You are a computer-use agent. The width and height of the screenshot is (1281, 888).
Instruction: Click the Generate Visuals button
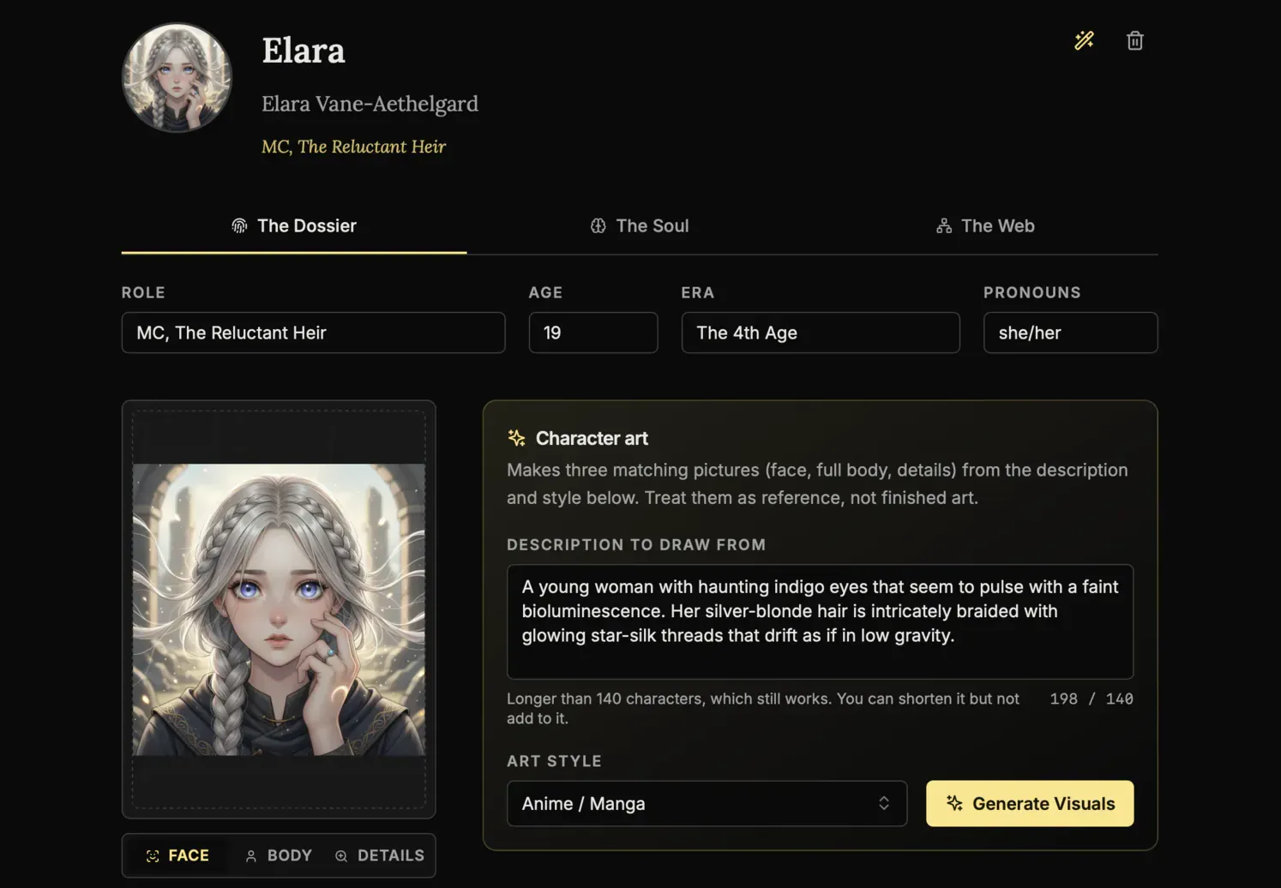(x=1030, y=803)
